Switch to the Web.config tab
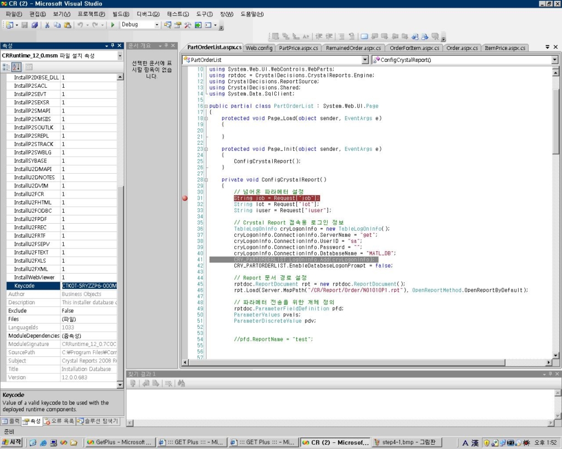Image resolution: width=562 pixels, height=449 pixels. pyautogui.click(x=259, y=48)
